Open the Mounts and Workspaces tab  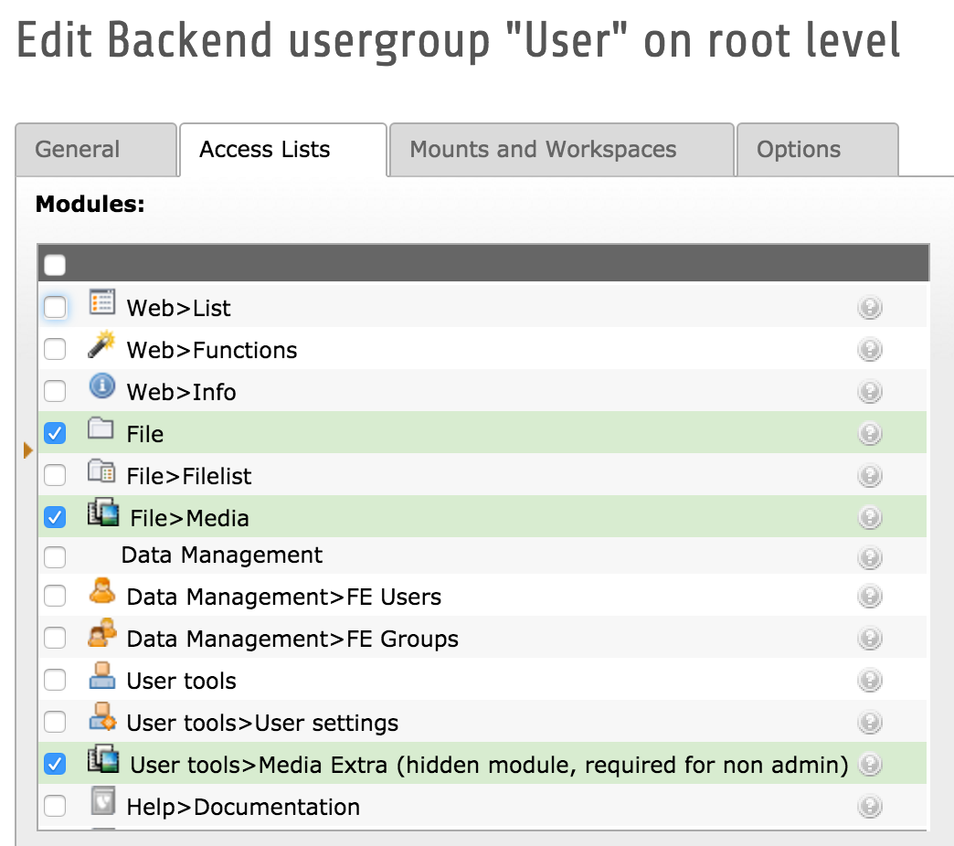coord(543,150)
